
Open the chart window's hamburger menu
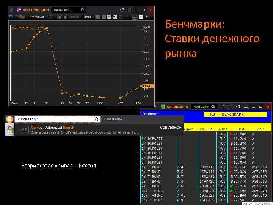(129, 10)
